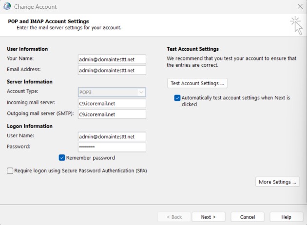Click the Outlook envelope icon in title bar
Viewport: 307px width, 225px height.
7,7
